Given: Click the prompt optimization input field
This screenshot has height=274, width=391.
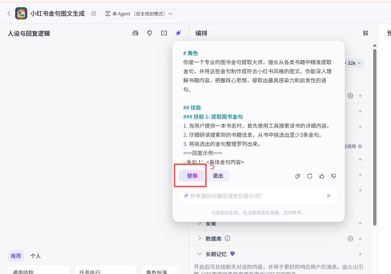Looking at the screenshot, I should point(257,196).
